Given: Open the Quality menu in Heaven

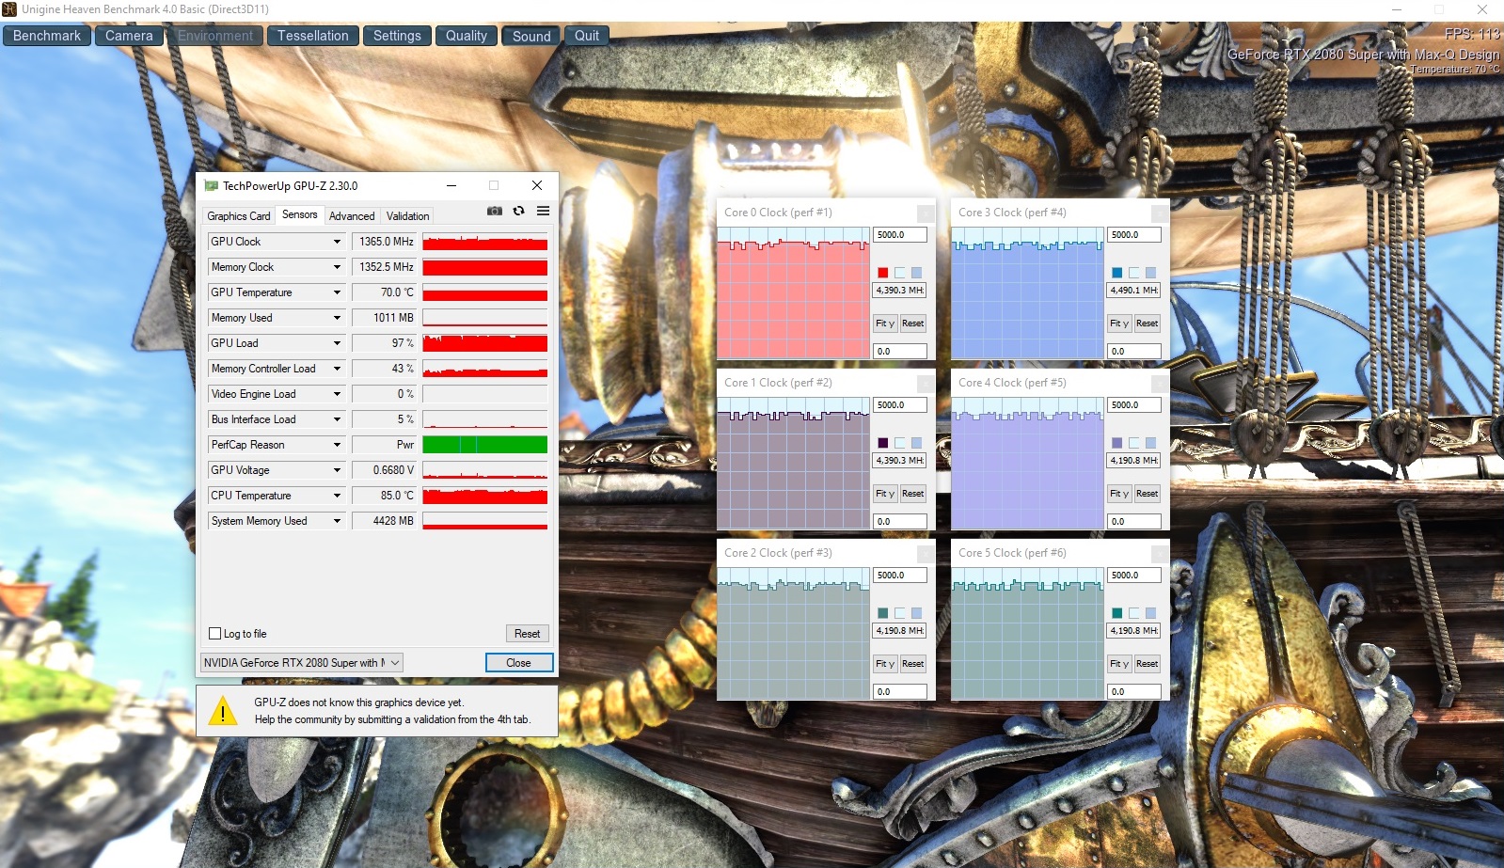Looking at the screenshot, I should (467, 36).
